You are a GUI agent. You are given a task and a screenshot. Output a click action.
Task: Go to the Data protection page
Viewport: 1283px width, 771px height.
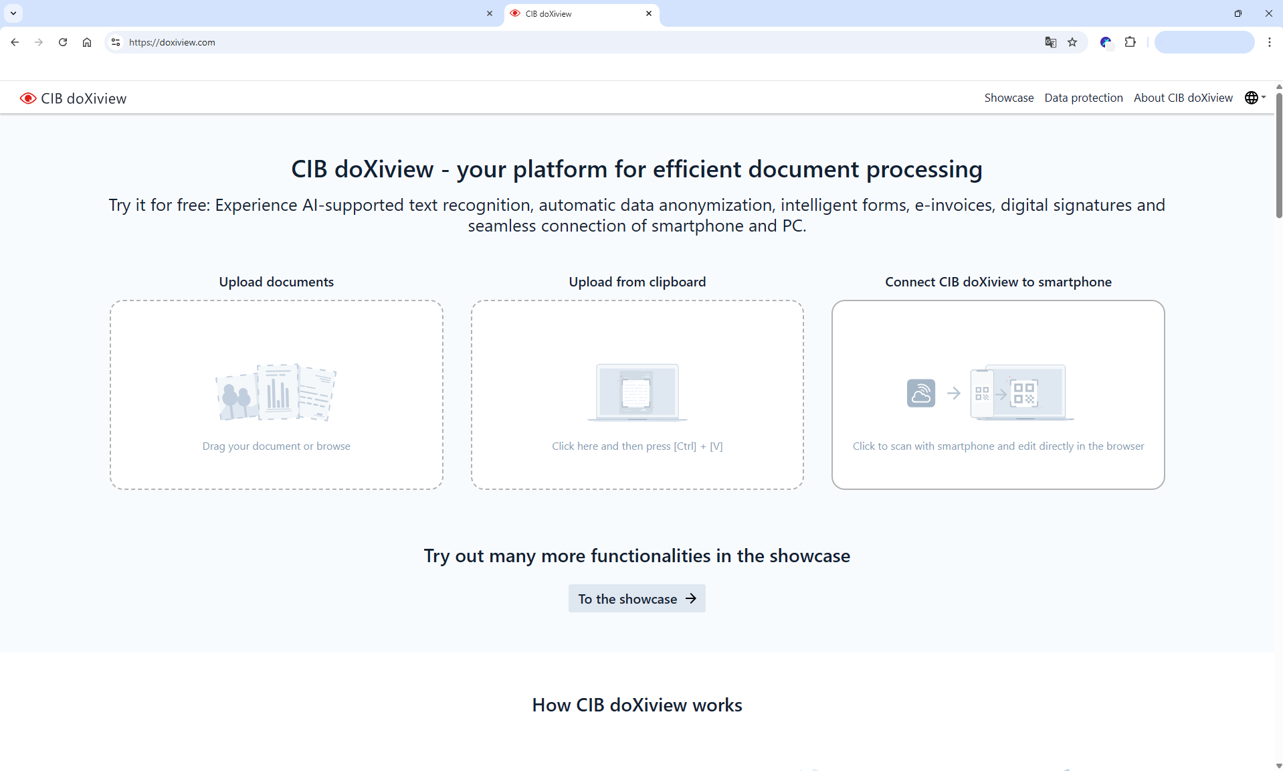[1083, 98]
